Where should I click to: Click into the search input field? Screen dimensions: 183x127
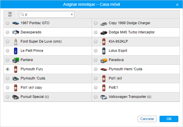tap(46, 14)
